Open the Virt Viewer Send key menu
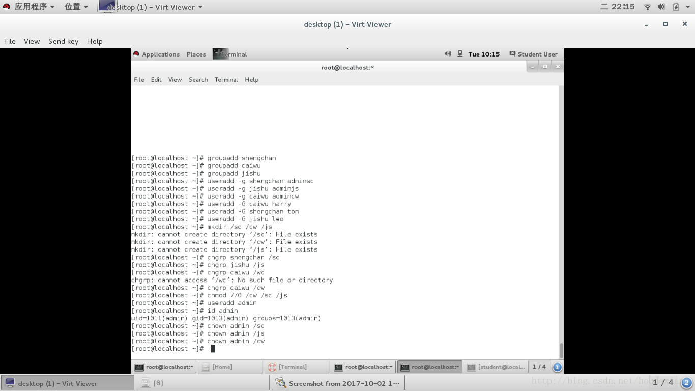The width and height of the screenshot is (695, 391). [63, 41]
